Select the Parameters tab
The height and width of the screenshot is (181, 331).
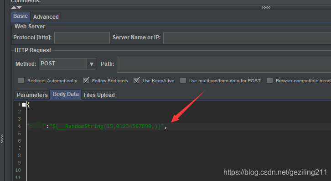pyautogui.click(x=32, y=95)
